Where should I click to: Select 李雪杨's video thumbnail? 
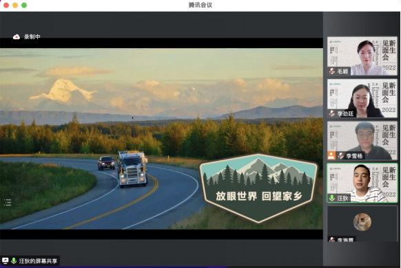point(362,140)
